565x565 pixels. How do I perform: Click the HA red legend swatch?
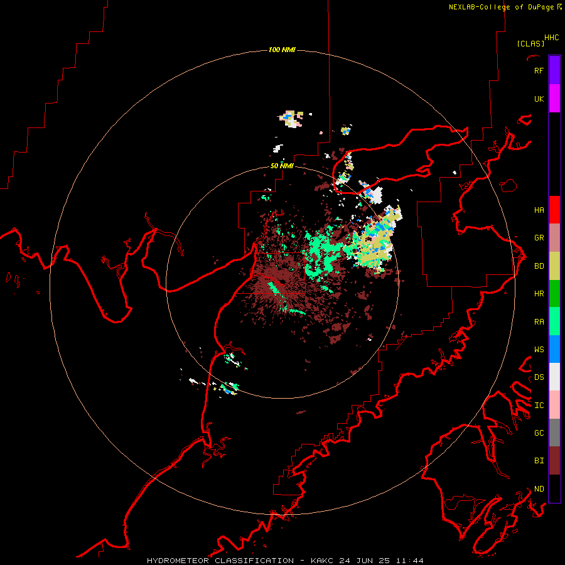[554, 210]
